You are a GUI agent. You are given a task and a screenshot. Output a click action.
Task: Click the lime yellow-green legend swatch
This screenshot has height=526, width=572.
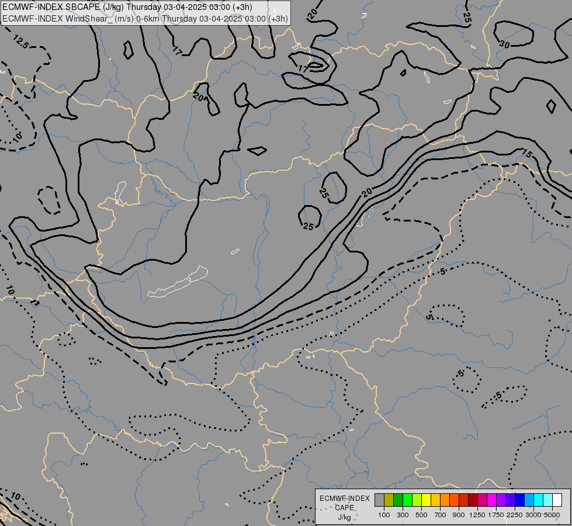pyautogui.click(x=417, y=500)
